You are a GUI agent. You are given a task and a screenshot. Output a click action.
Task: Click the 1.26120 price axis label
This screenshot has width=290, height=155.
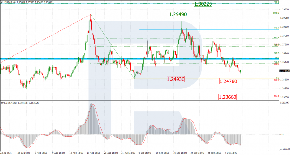pyautogui.click(x=284, y=62)
